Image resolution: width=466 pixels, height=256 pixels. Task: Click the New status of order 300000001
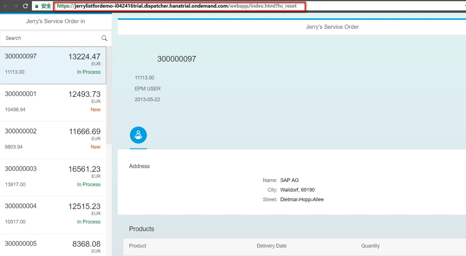pyautogui.click(x=95, y=109)
